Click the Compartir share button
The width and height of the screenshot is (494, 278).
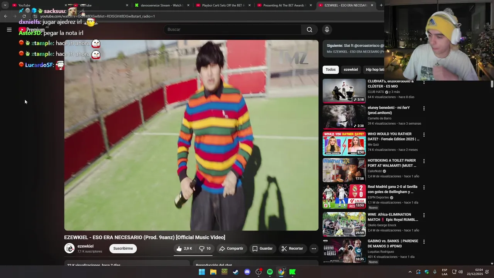point(231,249)
